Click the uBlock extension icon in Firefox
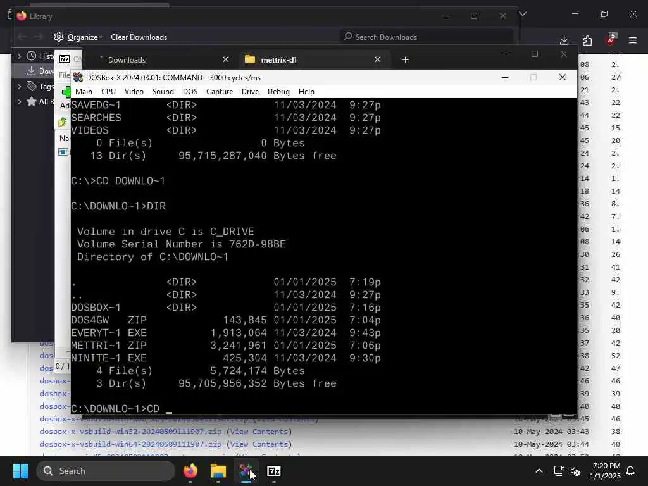The width and height of the screenshot is (648, 486). [611, 39]
